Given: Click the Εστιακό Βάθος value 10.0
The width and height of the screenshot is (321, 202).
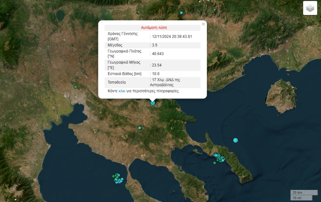Looking at the screenshot, I should pyautogui.click(x=156, y=74).
